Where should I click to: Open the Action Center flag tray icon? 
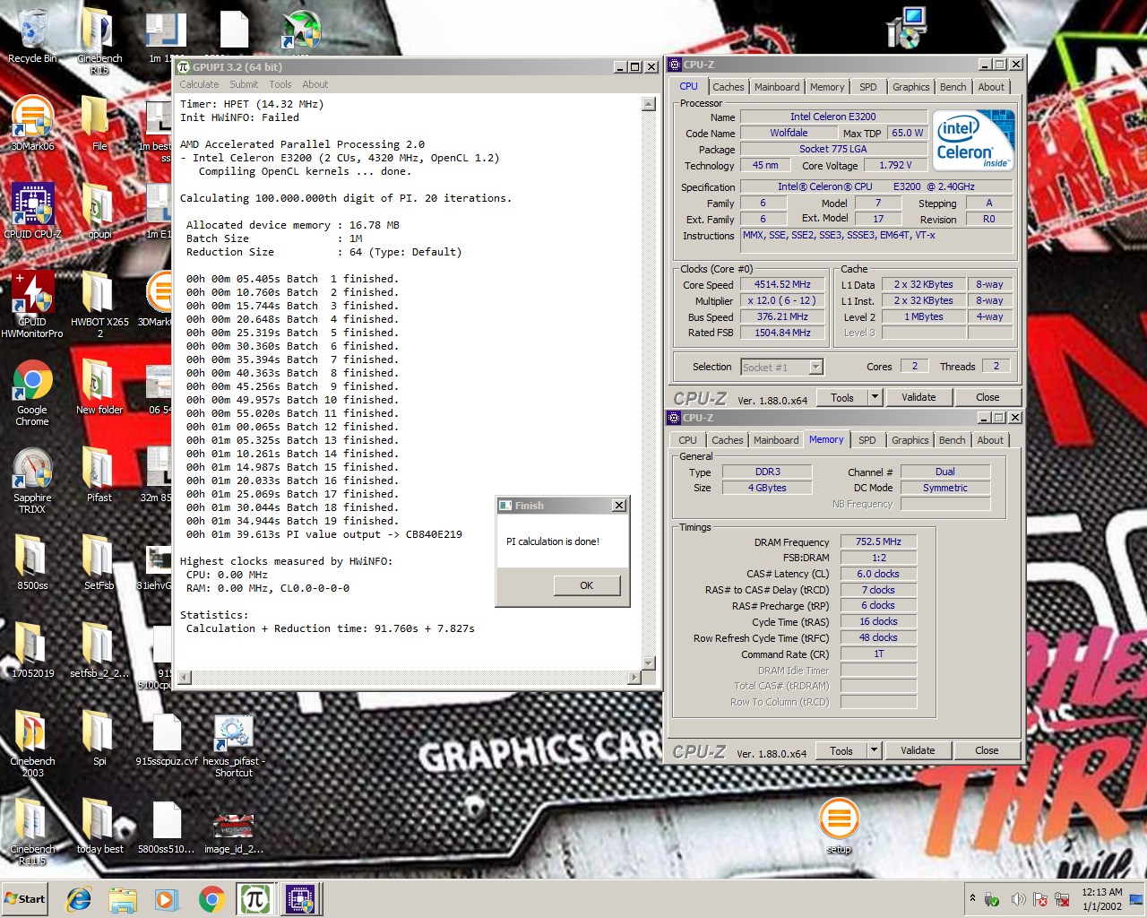1040,899
